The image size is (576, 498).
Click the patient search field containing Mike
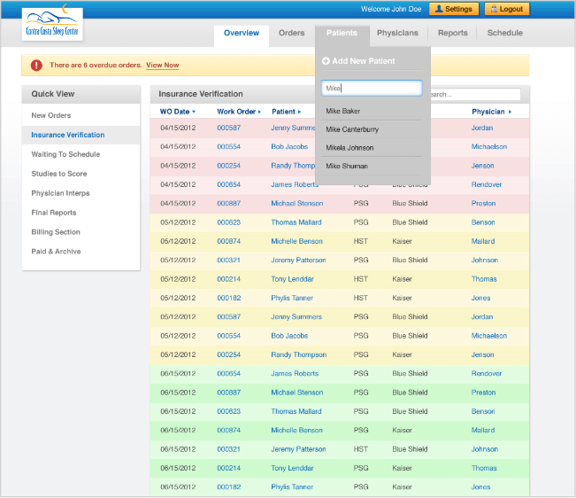[x=372, y=88]
